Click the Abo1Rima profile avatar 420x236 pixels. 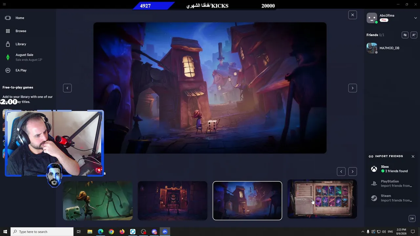372,18
